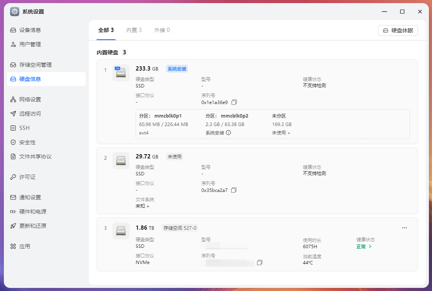This screenshot has height=291, width=432.
Task: Click the 用户管理 person icon
Action: coord(13,44)
